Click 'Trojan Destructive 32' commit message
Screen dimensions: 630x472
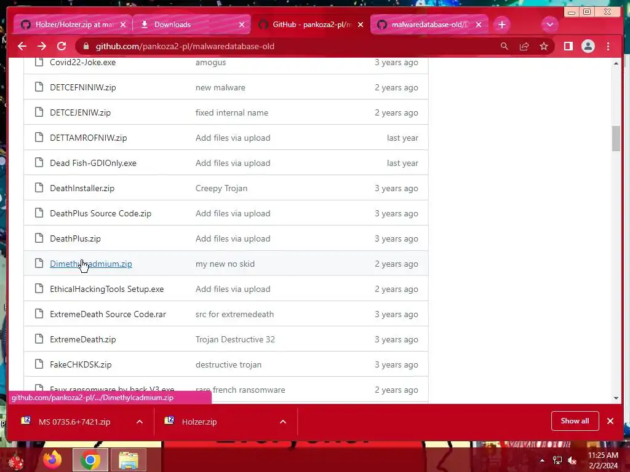[235, 339]
